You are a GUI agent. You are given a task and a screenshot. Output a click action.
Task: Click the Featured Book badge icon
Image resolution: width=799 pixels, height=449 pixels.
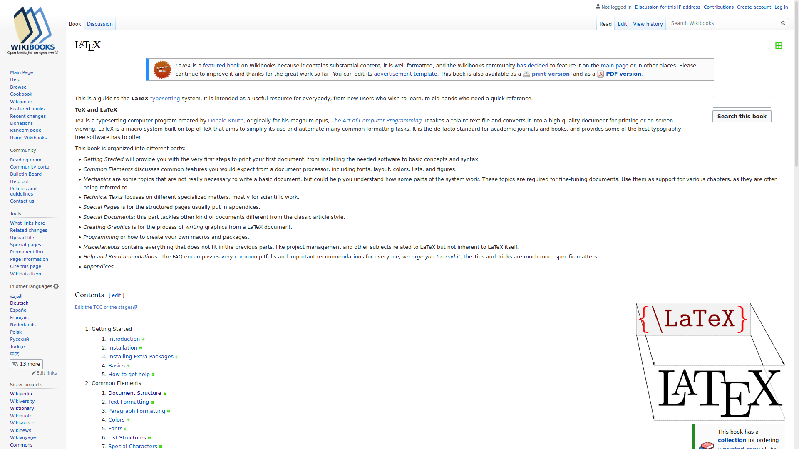tap(162, 69)
